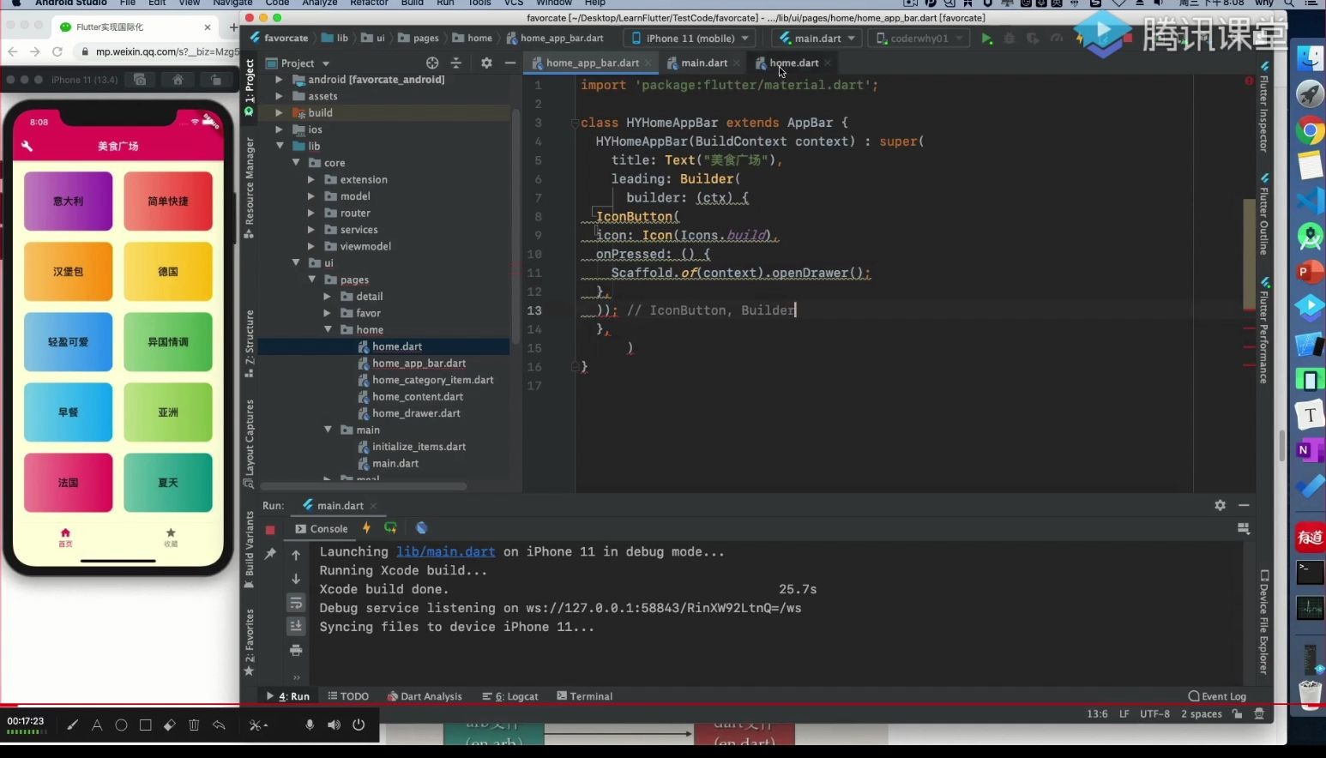Expand the router folder
The height and width of the screenshot is (758, 1326).
tap(311, 213)
